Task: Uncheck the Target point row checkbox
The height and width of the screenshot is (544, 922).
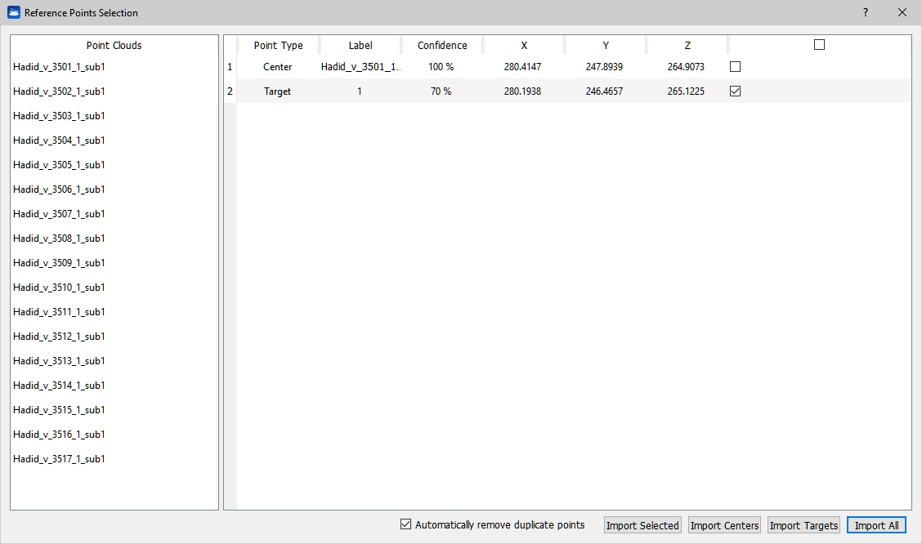Action: pyautogui.click(x=735, y=91)
